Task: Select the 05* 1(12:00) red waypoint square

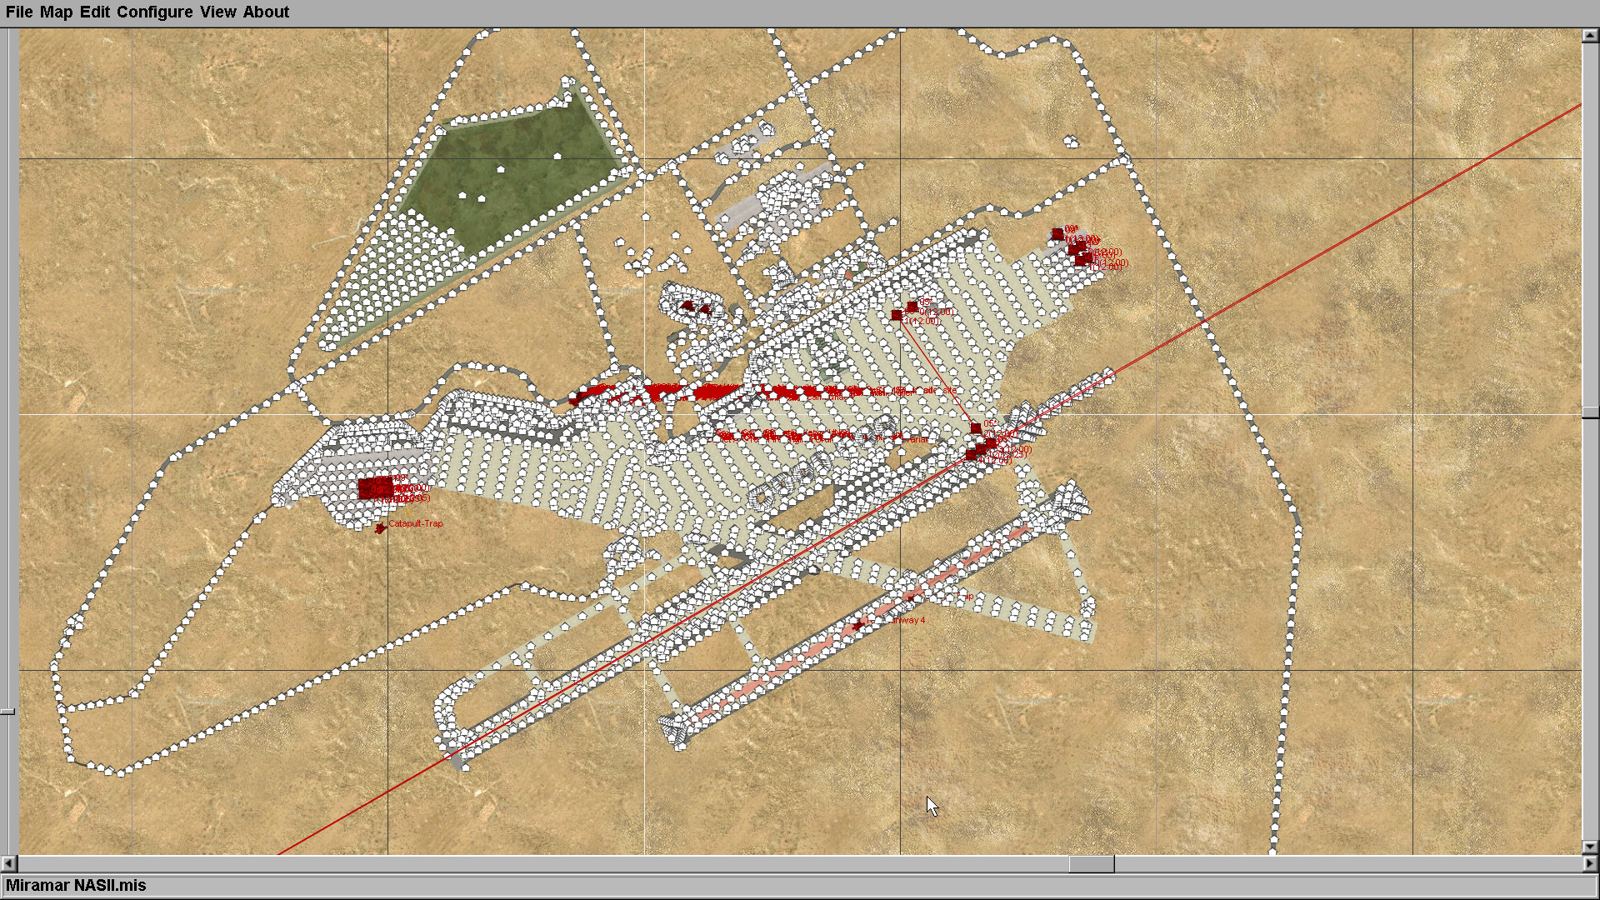Action: [x=897, y=315]
